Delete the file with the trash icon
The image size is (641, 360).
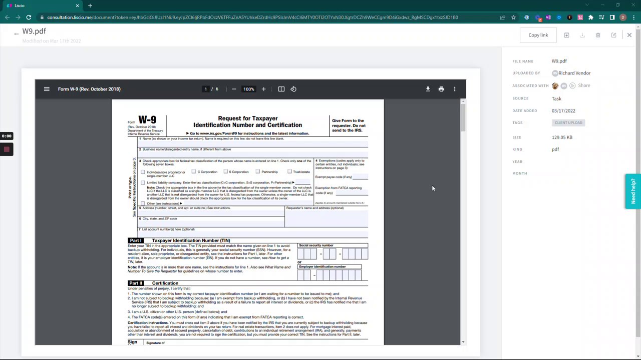click(598, 35)
